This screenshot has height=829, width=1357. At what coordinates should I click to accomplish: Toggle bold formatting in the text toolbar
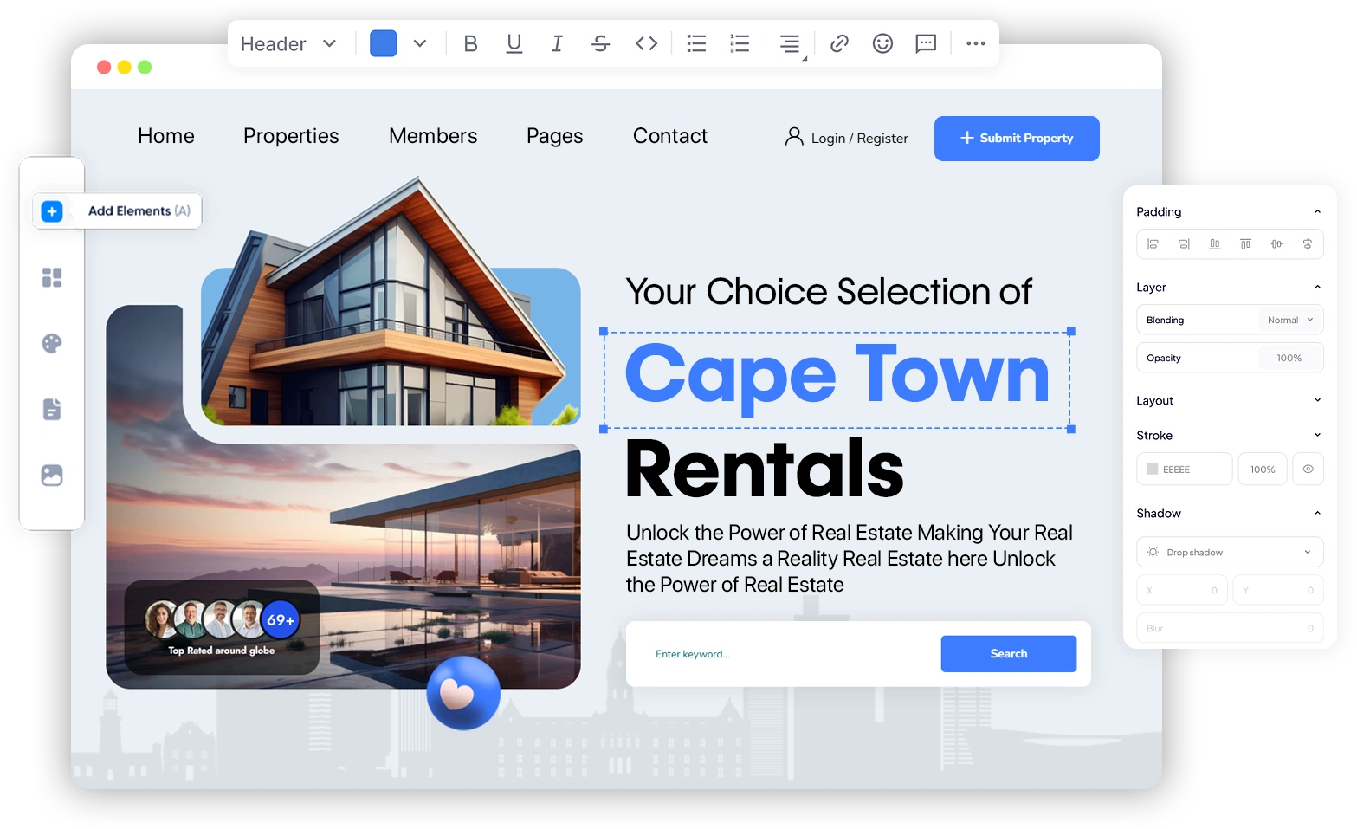(x=470, y=42)
